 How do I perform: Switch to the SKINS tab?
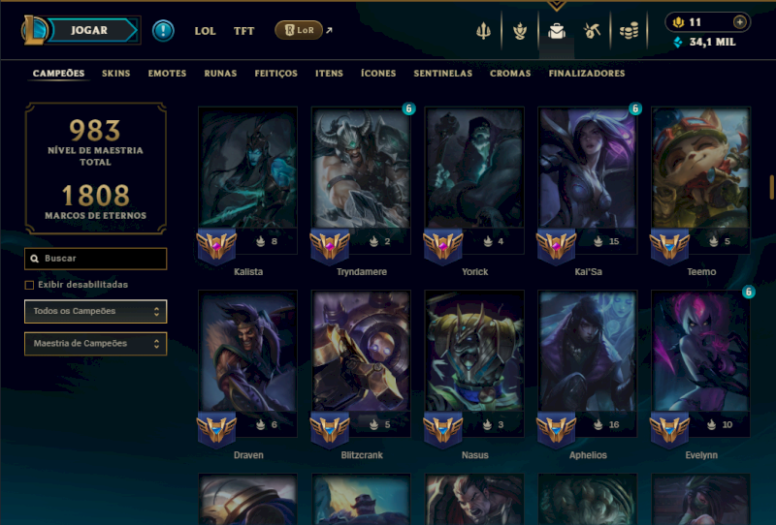(115, 74)
